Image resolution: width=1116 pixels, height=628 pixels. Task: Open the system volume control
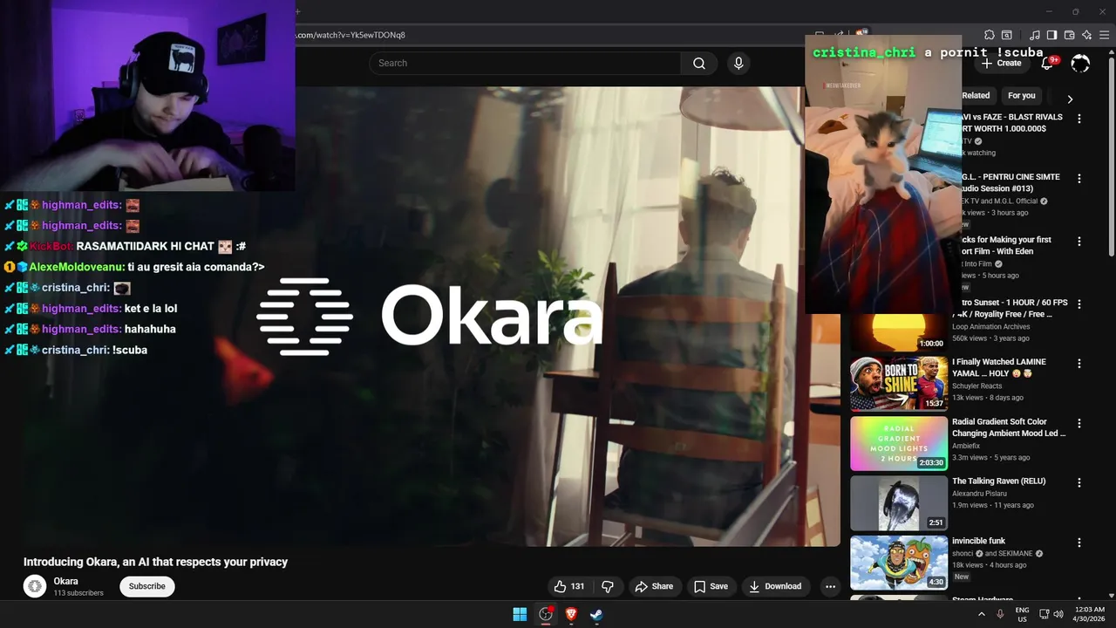(1058, 614)
